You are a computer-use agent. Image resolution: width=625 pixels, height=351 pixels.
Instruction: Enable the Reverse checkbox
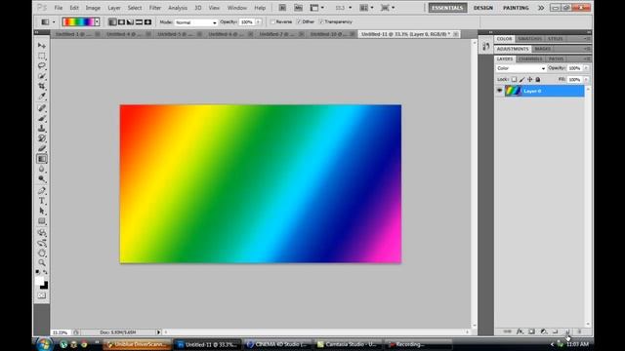pos(272,21)
